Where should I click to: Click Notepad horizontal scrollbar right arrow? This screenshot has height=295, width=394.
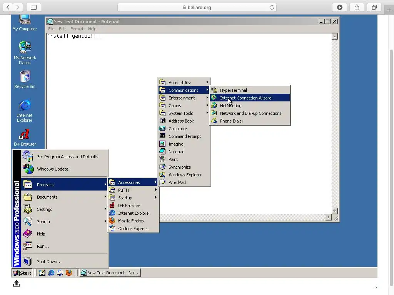pos(329,217)
